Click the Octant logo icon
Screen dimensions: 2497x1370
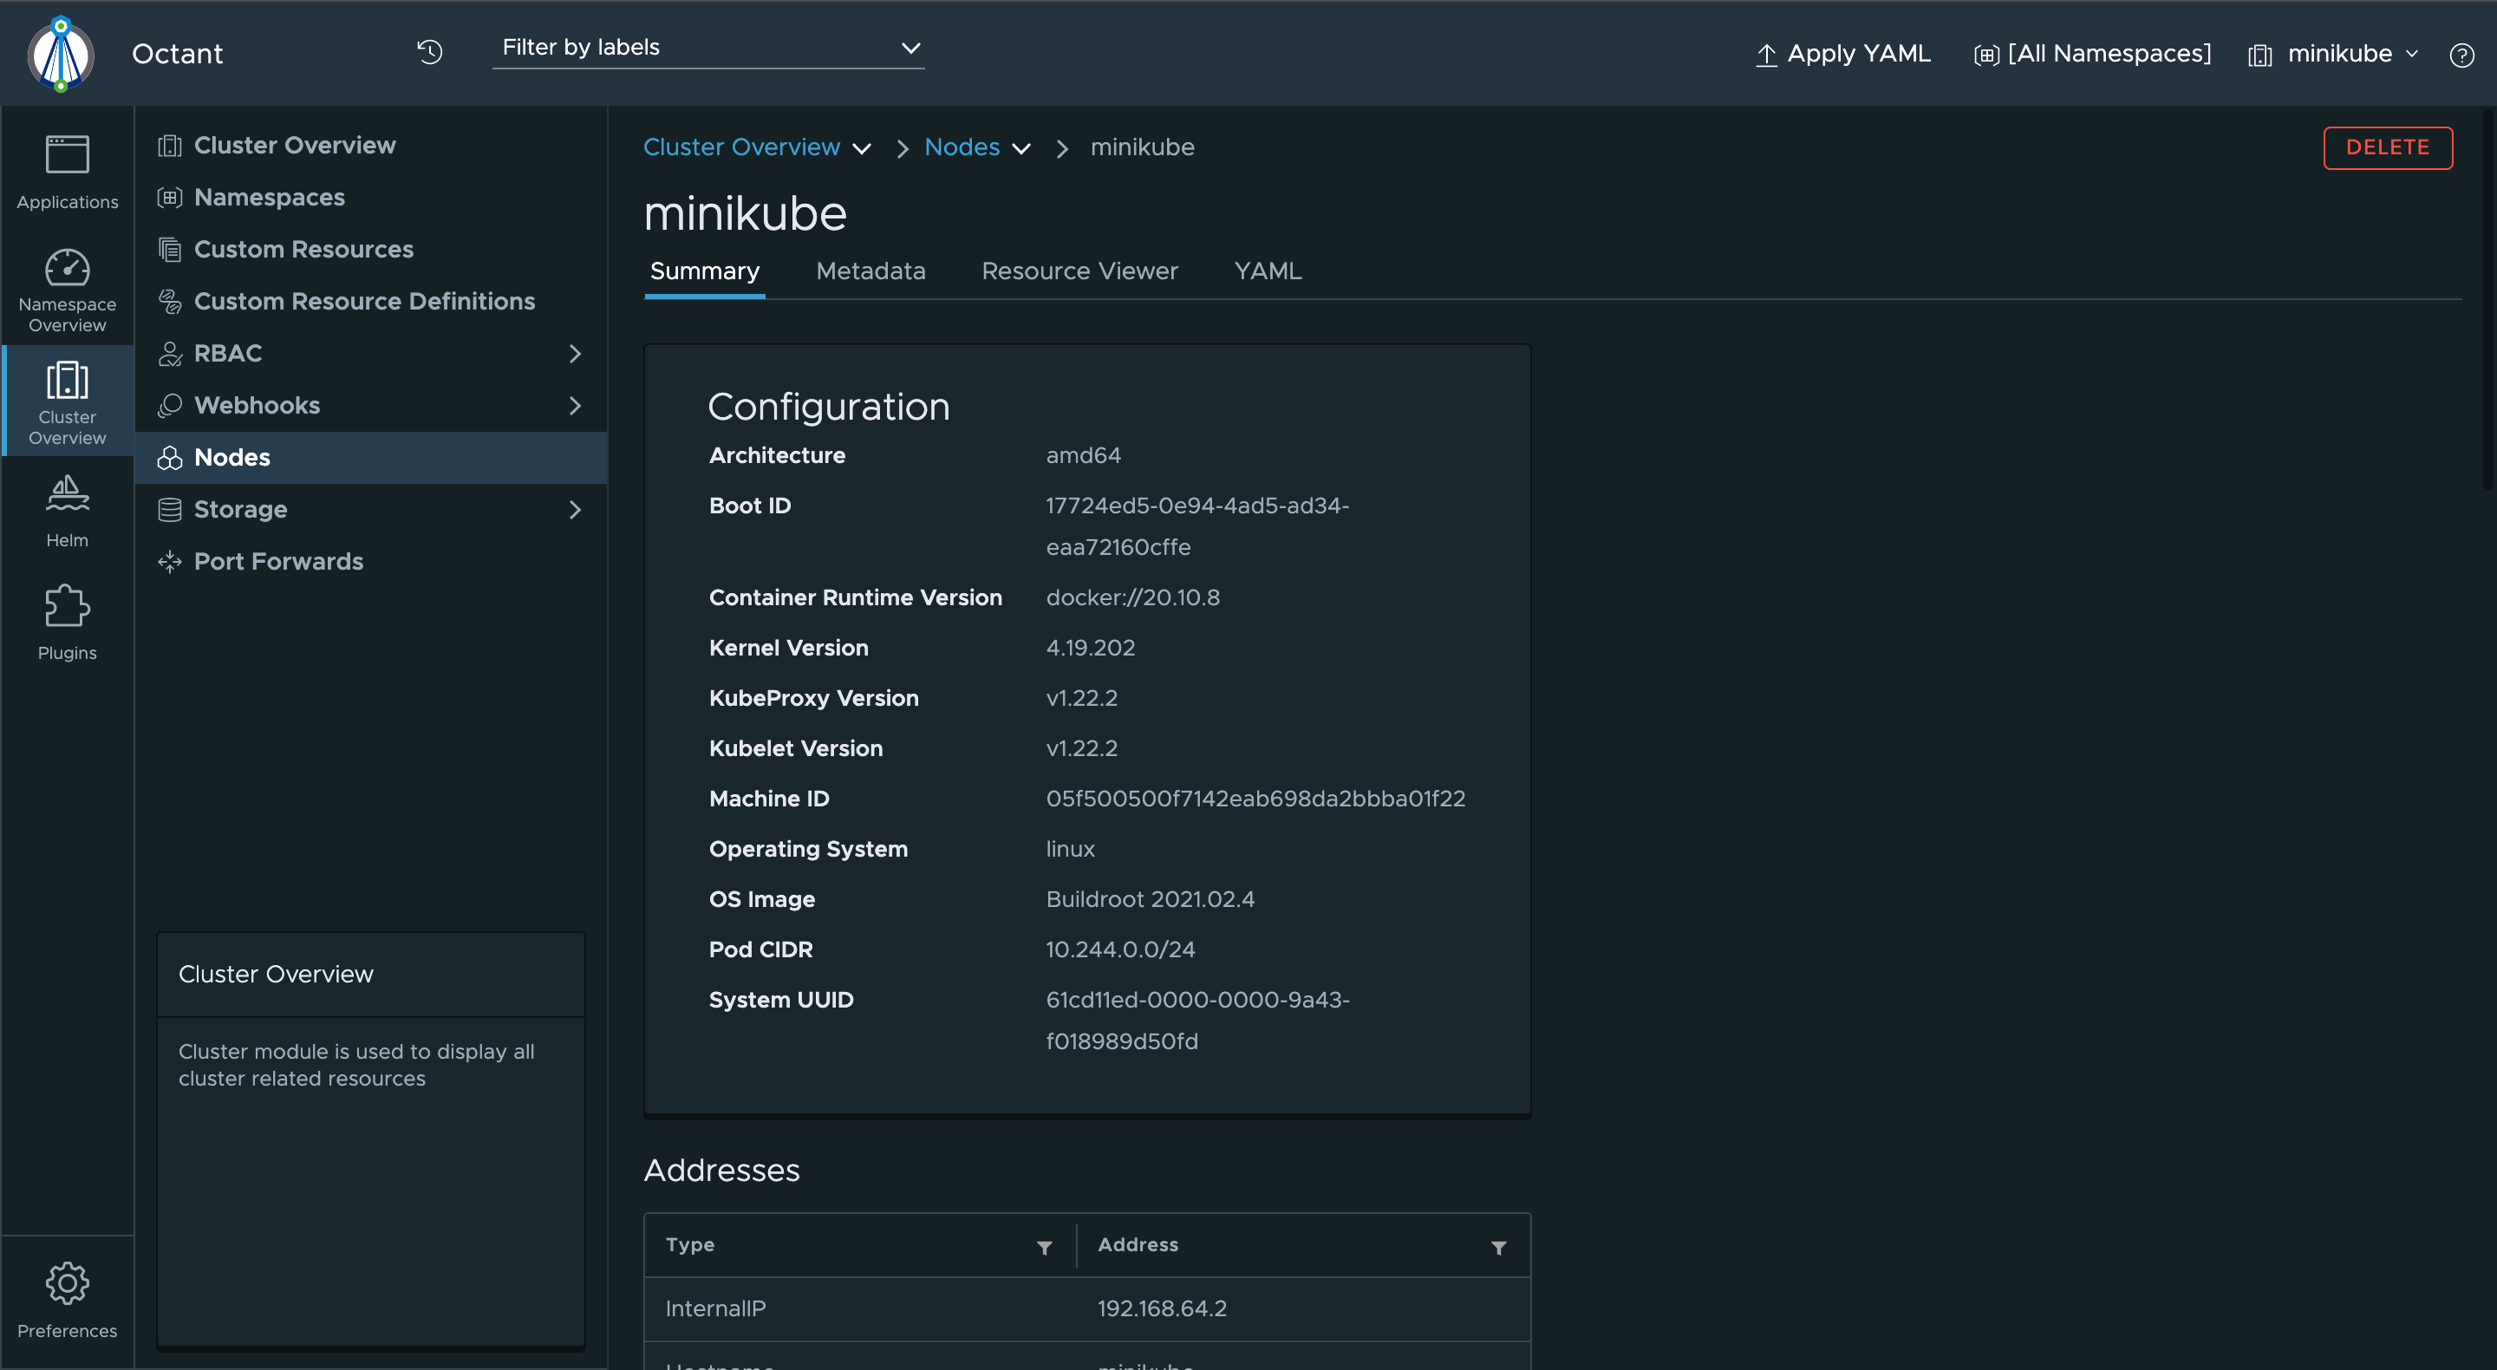(61, 54)
